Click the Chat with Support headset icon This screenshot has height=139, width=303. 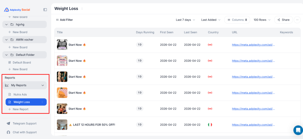click(x=8, y=132)
